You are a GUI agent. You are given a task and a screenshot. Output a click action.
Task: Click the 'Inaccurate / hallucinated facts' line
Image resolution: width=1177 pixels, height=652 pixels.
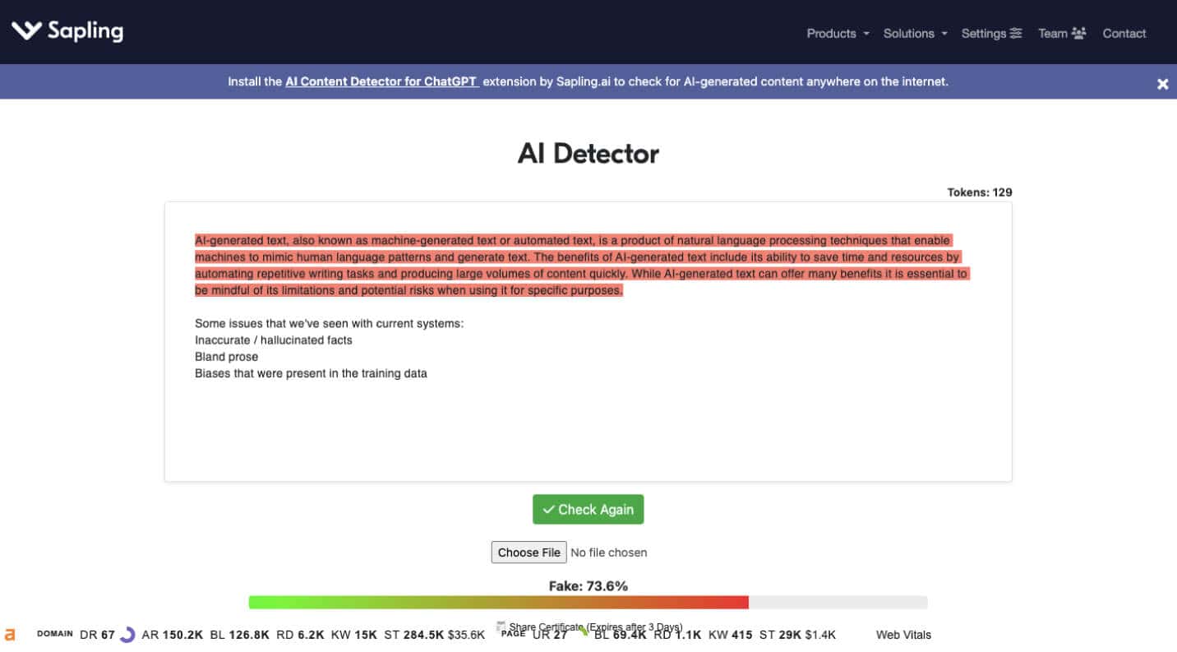point(274,340)
